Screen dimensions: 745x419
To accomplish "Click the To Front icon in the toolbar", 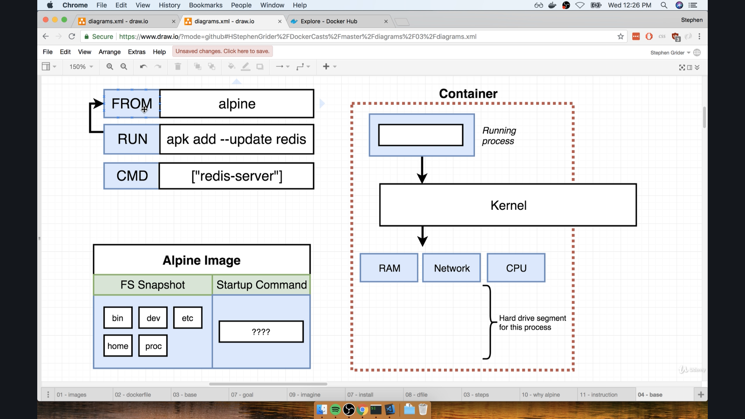I will tap(198, 66).
